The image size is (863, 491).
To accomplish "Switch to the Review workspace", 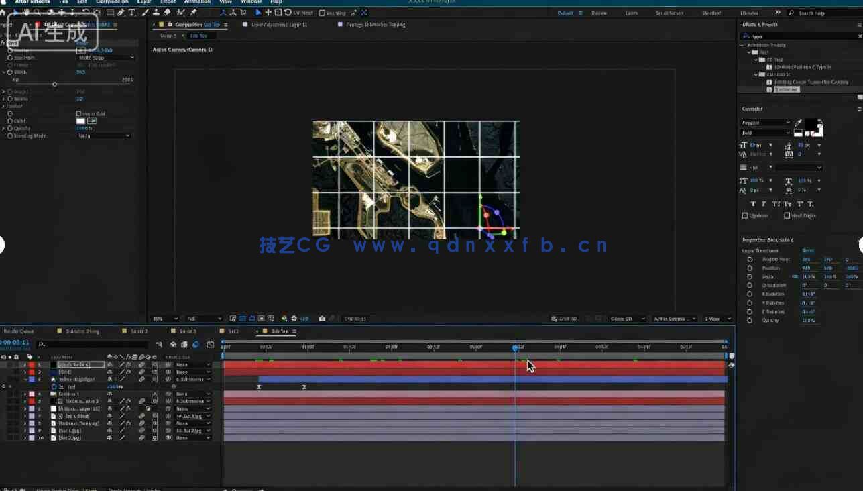I will [x=599, y=13].
